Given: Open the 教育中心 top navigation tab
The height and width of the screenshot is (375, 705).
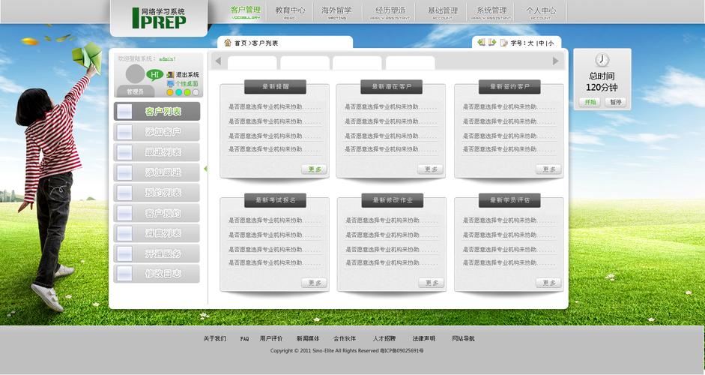Looking at the screenshot, I should pos(290,12).
